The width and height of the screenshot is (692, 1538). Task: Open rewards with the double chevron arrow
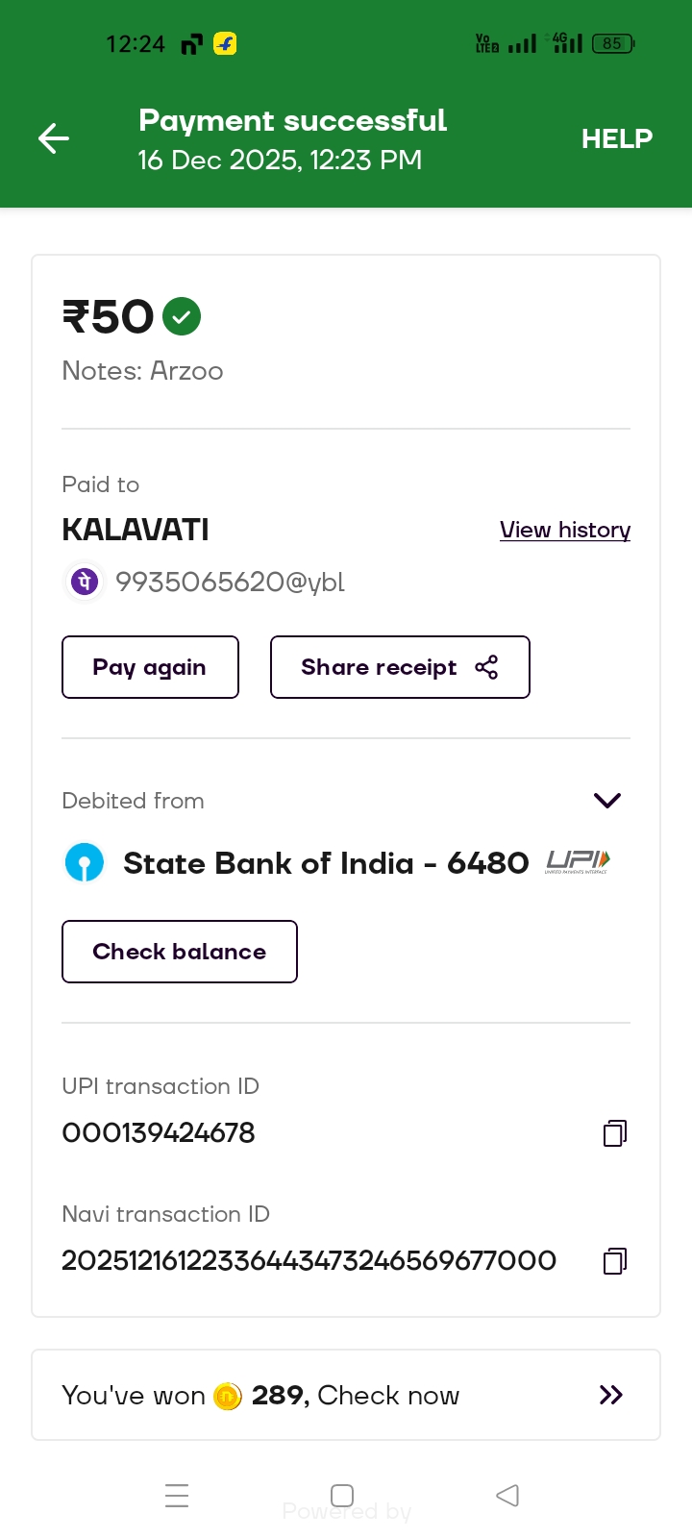[x=611, y=1395]
